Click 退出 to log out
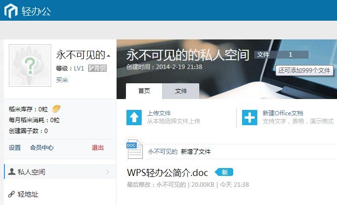 coord(98,148)
